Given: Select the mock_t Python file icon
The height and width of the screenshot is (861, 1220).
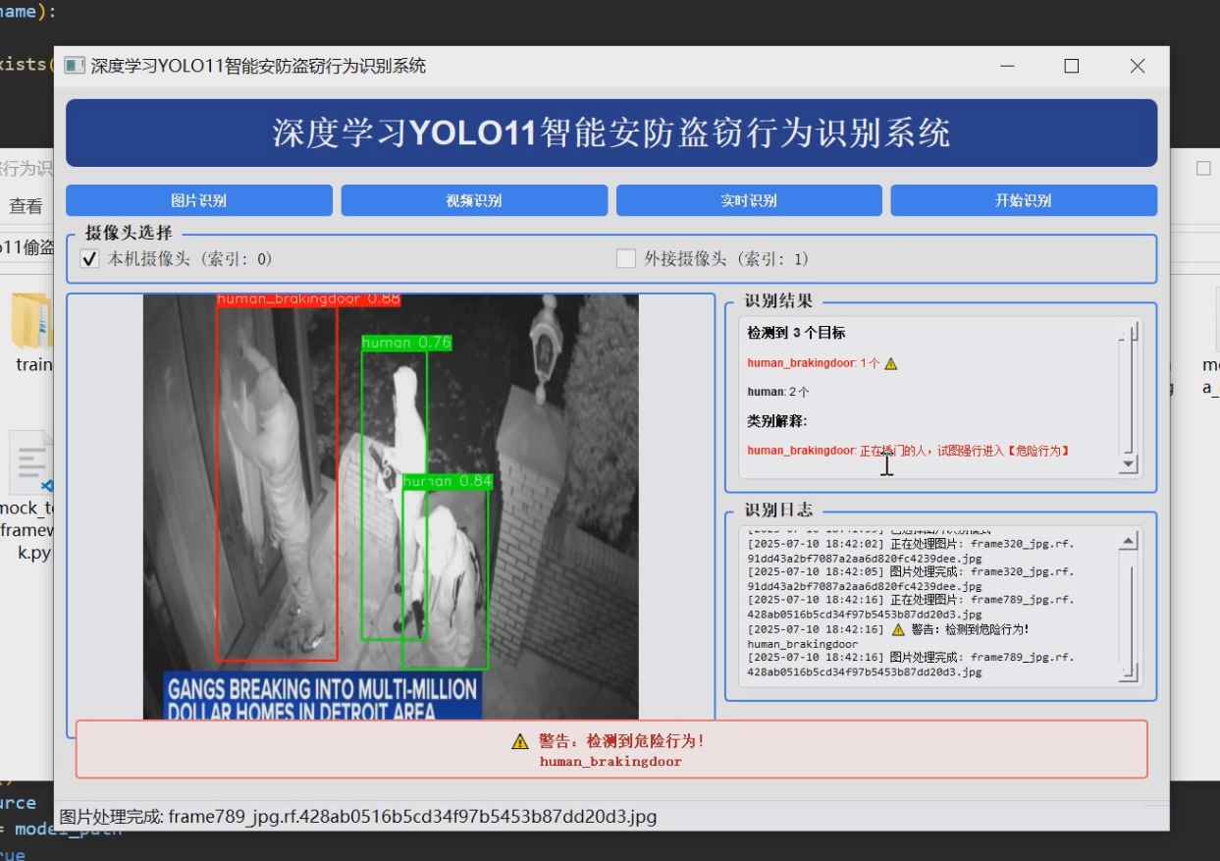Looking at the screenshot, I should coord(31,463).
